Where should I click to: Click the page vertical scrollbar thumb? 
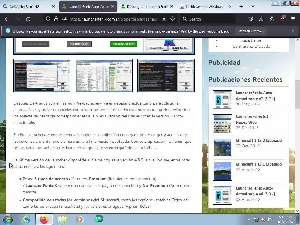[x=297, y=95]
